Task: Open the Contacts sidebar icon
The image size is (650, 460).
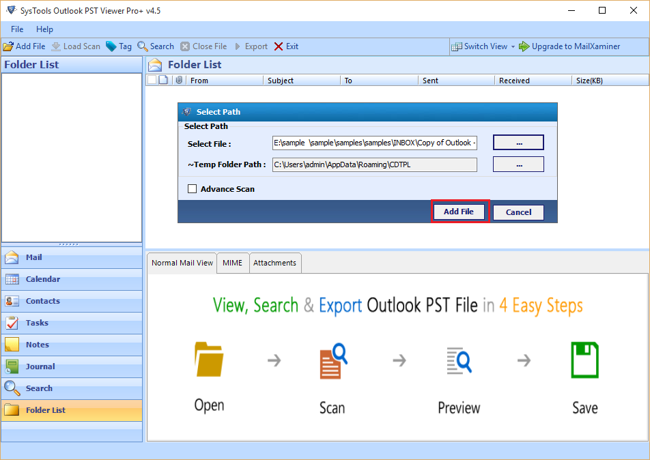Action: [x=12, y=301]
